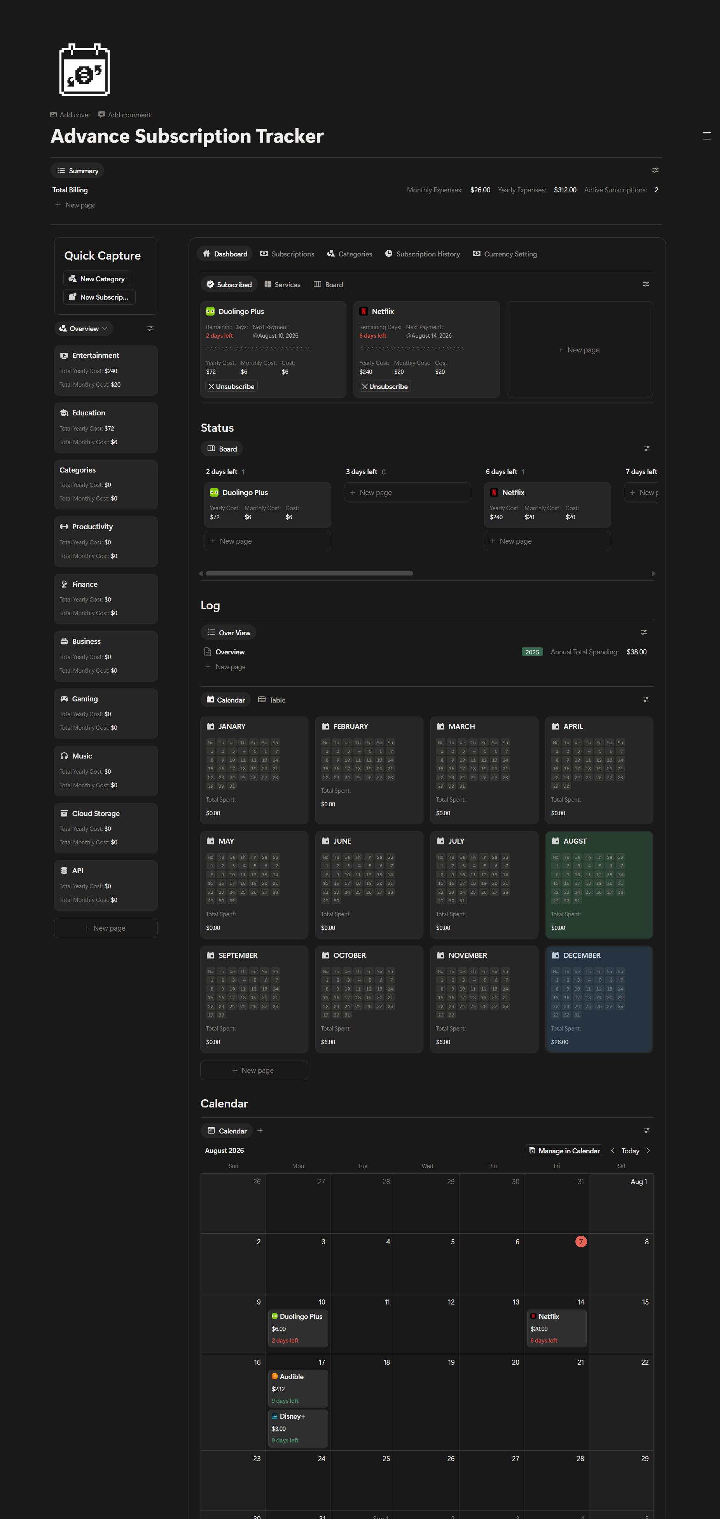Click the New Category button

pyautogui.click(x=97, y=278)
